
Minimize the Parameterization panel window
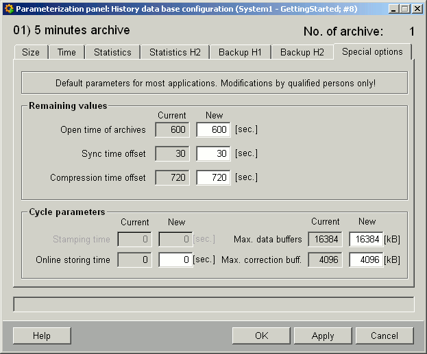pyautogui.click(x=391, y=9)
